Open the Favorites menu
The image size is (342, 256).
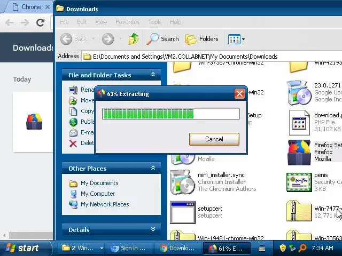[x=127, y=22]
